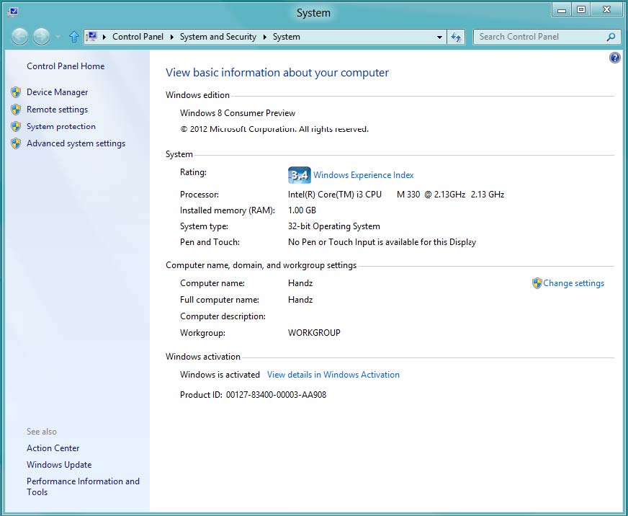The image size is (628, 516).
Task: Open Windows Update from See also
Action: tap(59, 465)
